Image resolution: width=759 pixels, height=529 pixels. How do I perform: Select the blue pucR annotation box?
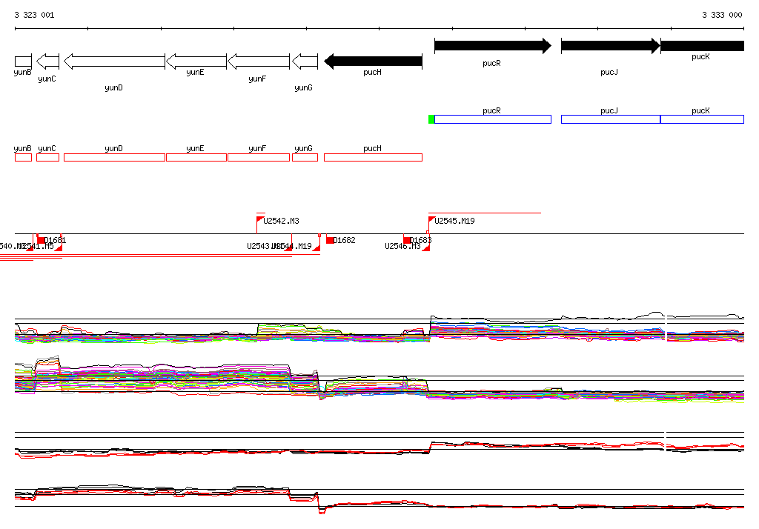(x=493, y=119)
